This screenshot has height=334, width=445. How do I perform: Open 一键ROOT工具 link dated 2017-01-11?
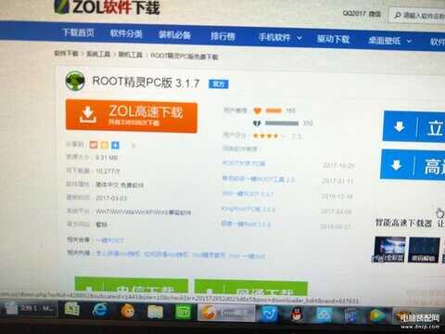(x=259, y=179)
